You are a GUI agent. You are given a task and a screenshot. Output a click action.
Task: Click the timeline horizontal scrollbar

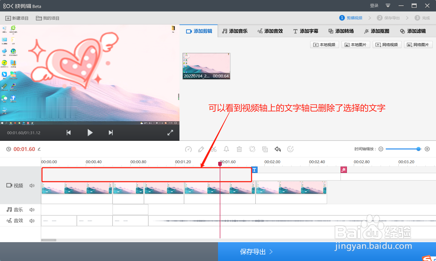pyautogui.click(x=49, y=240)
